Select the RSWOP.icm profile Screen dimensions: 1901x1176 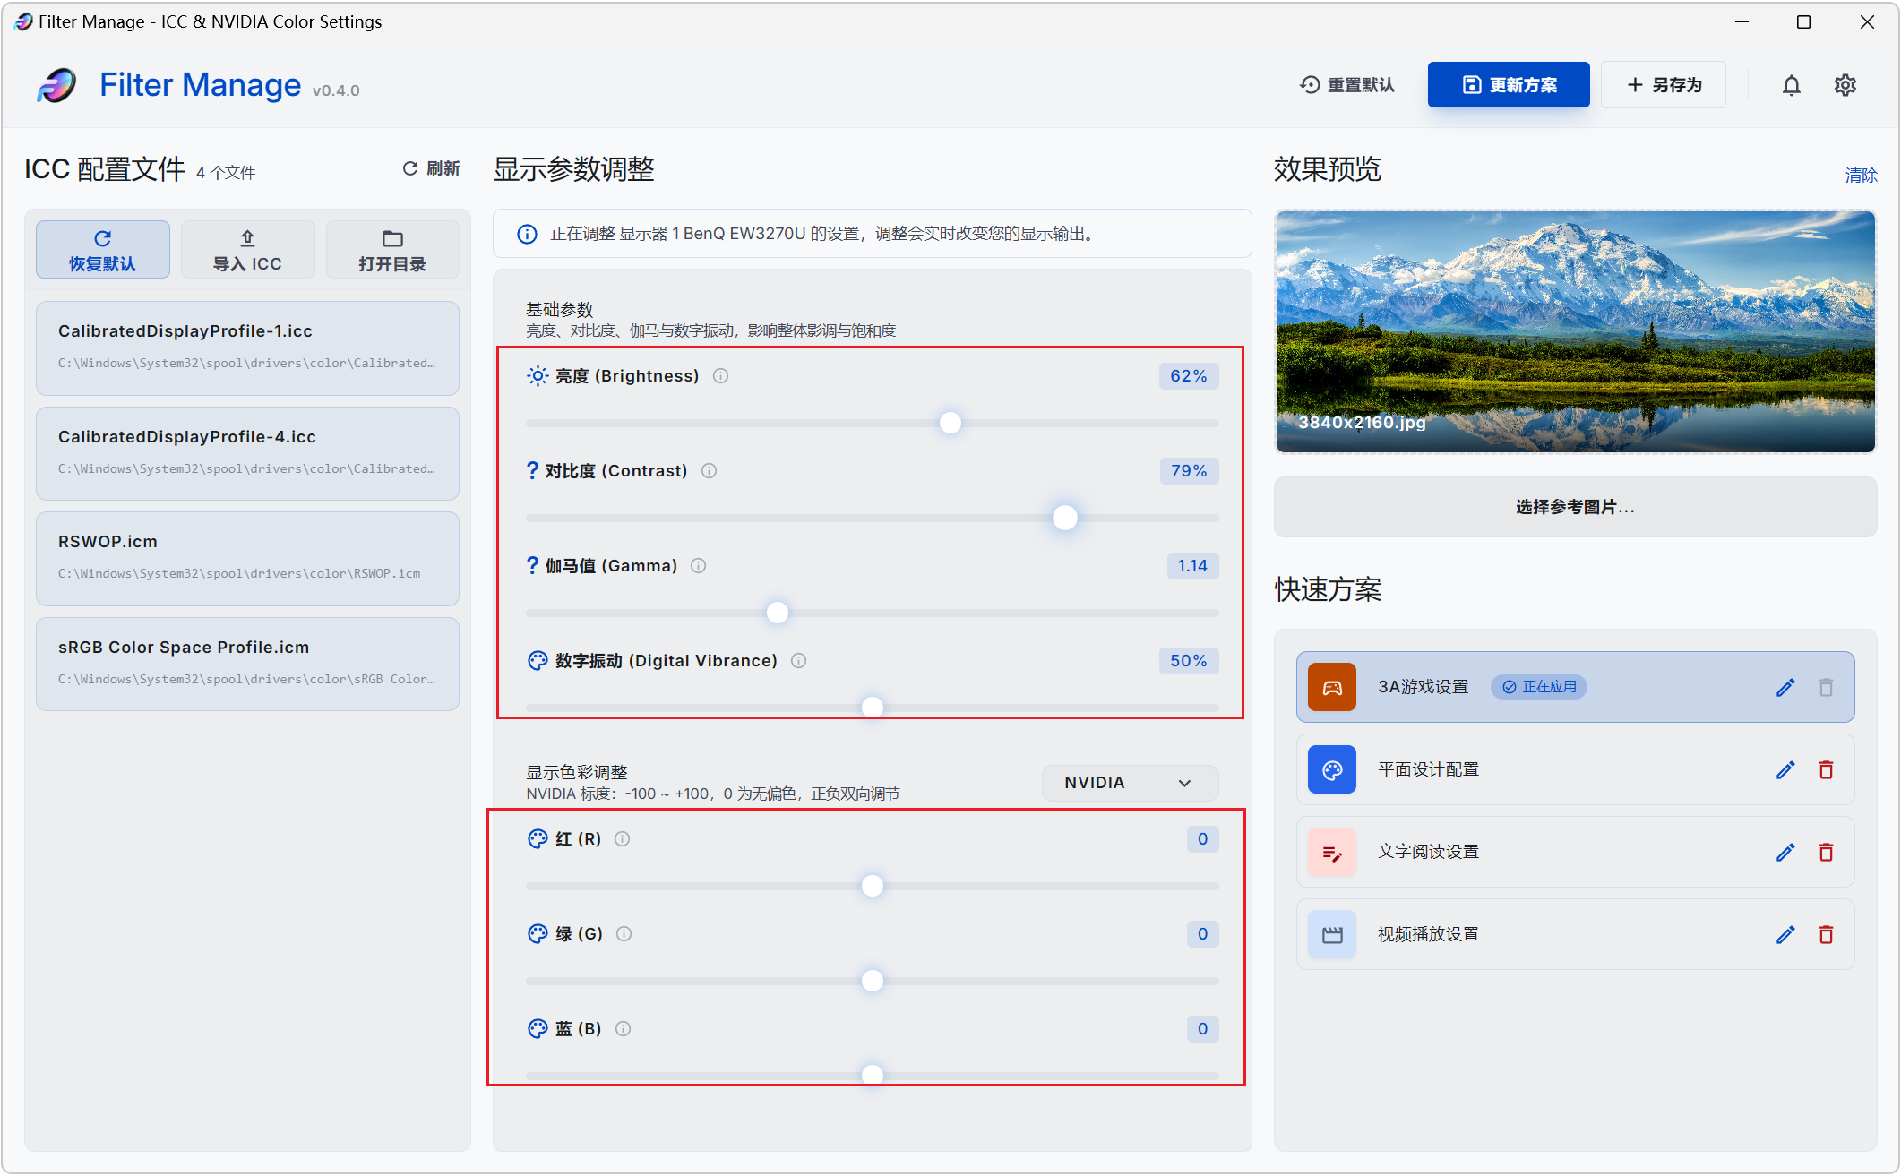pyautogui.click(x=247, y=559)
